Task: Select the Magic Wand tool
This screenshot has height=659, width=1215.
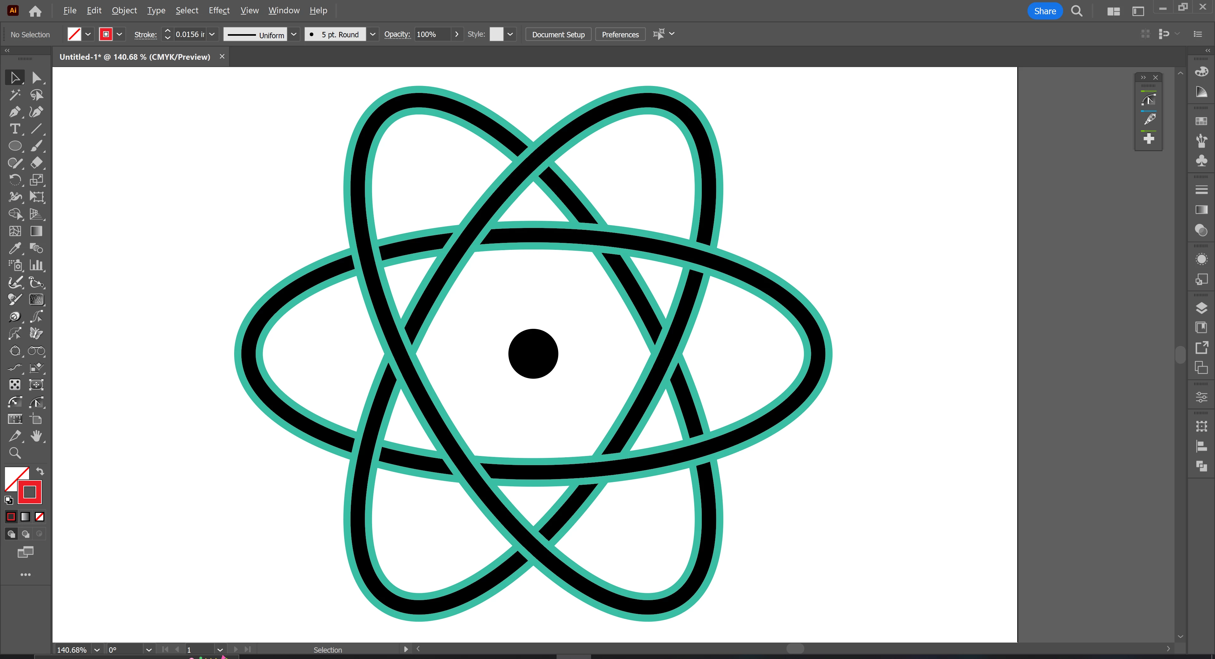Action: click(x=15, y=95)
